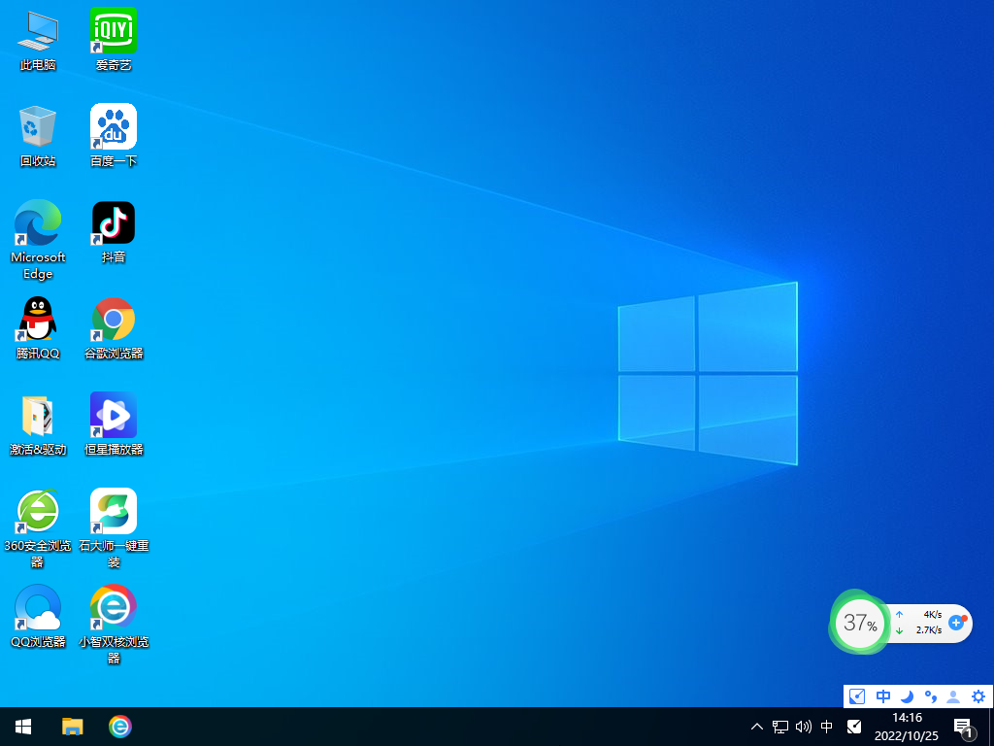Click the blue plus on speed widget

tap(957, 624)
